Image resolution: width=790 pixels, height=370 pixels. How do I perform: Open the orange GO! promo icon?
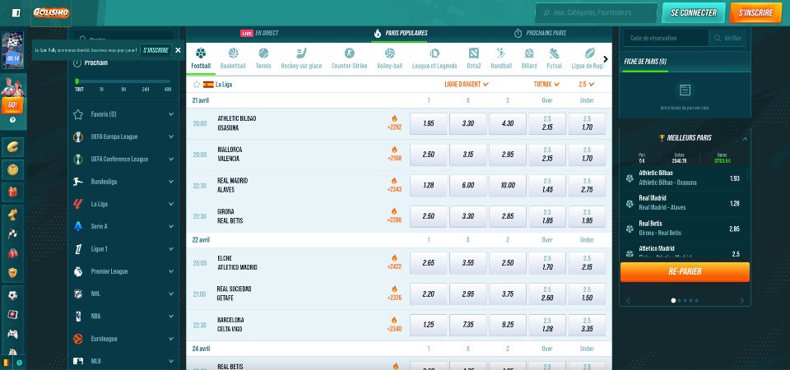[12, 104]
